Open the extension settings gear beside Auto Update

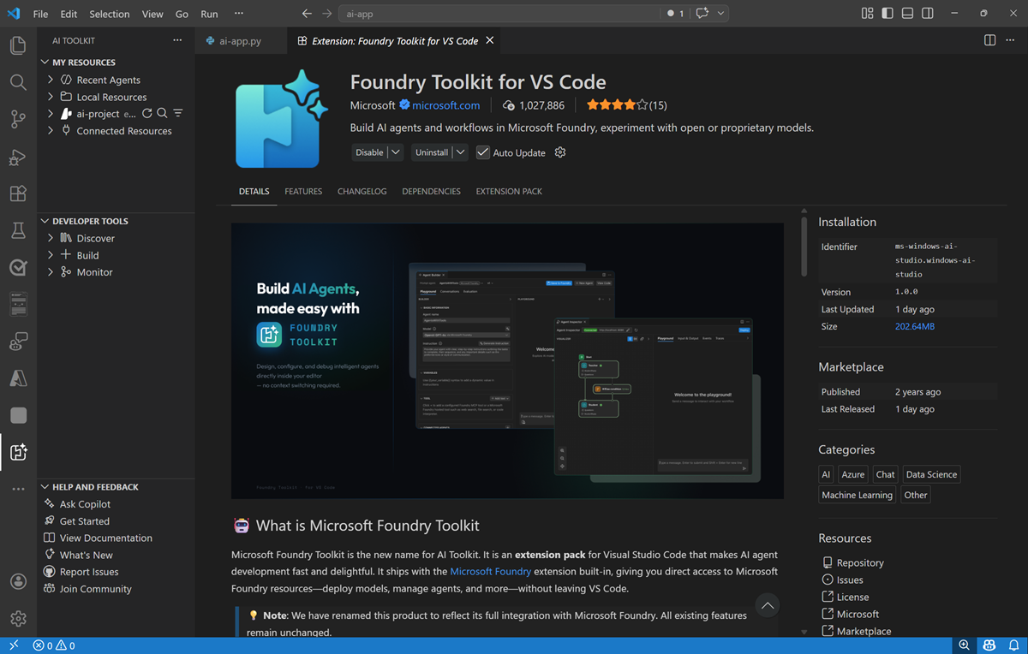(x=560, y=152)
